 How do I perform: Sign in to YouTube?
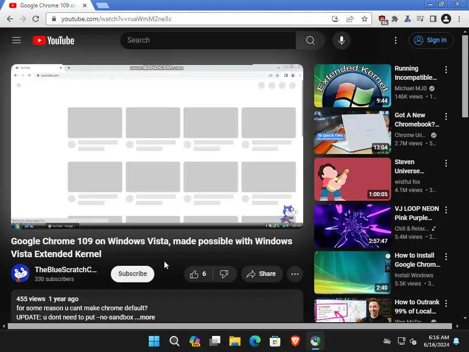pyautogui.click(x=431, y=40)
